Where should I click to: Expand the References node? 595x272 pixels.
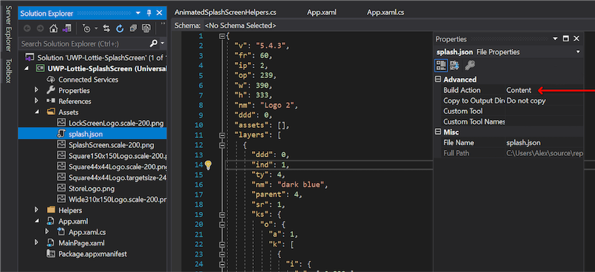pyautogui.click(x=36, y=101)
